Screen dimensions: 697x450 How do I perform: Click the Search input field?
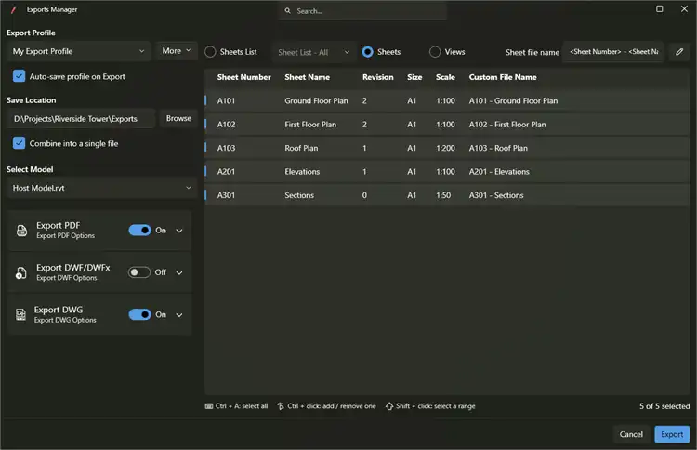(x=362, y=10)
